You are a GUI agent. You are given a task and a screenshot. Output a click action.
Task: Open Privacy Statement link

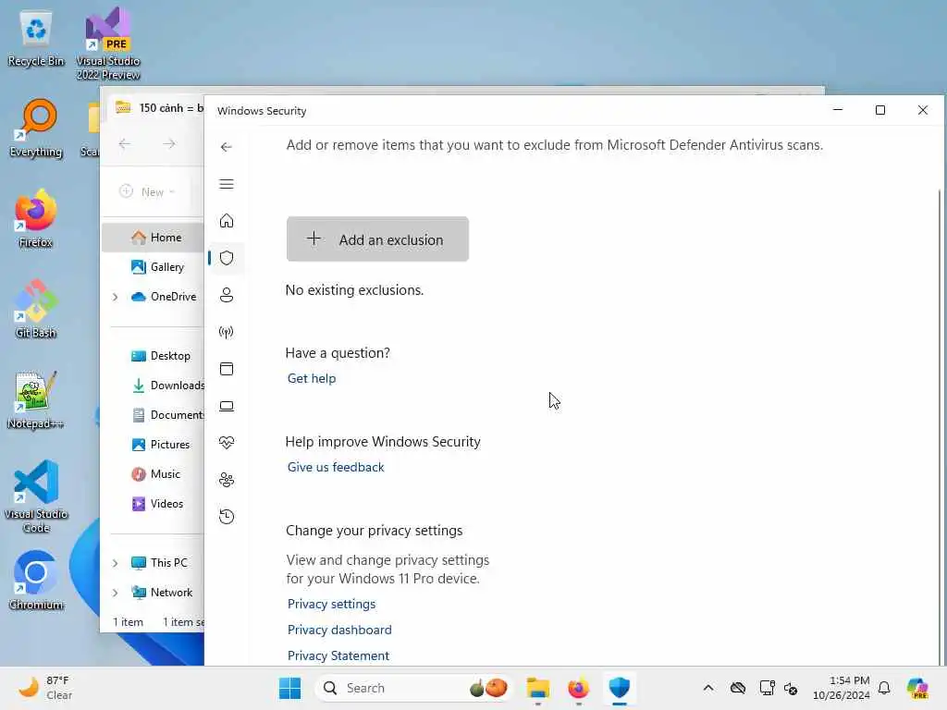(338, 656)
